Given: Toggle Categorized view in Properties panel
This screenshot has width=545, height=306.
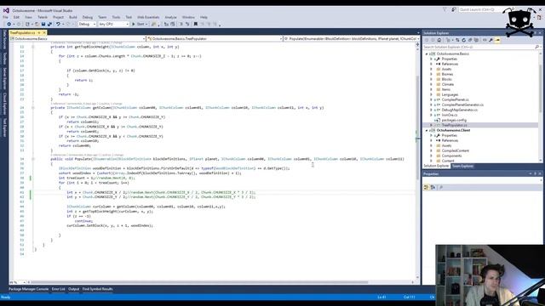Looking at the screenshot, I should point(427,187).
